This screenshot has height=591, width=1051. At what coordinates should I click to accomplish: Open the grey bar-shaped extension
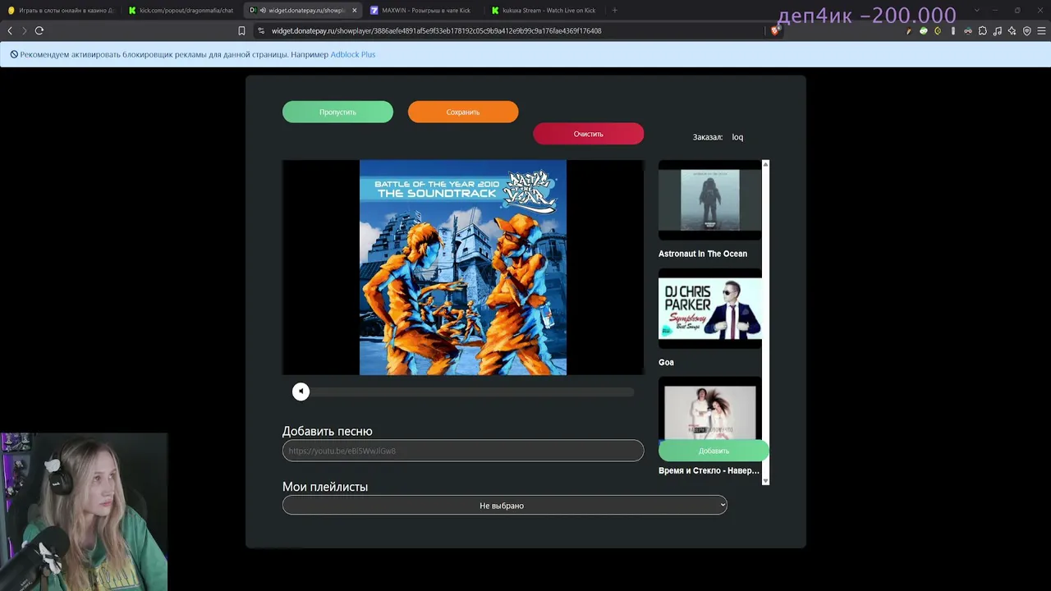click(x=952, y=31)
